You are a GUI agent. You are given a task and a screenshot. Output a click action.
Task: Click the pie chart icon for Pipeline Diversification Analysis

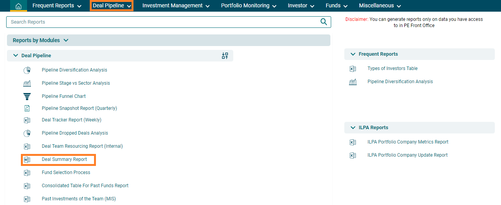[x=27, y=70]
